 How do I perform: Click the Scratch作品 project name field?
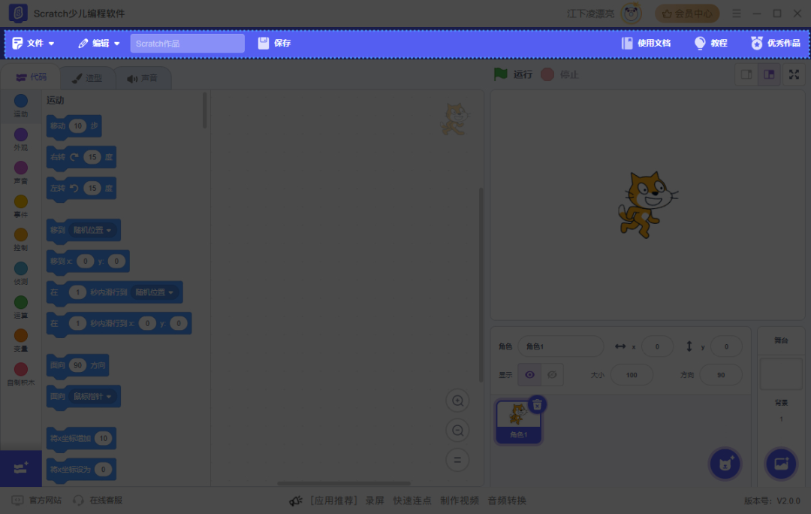tap(187, 44)
